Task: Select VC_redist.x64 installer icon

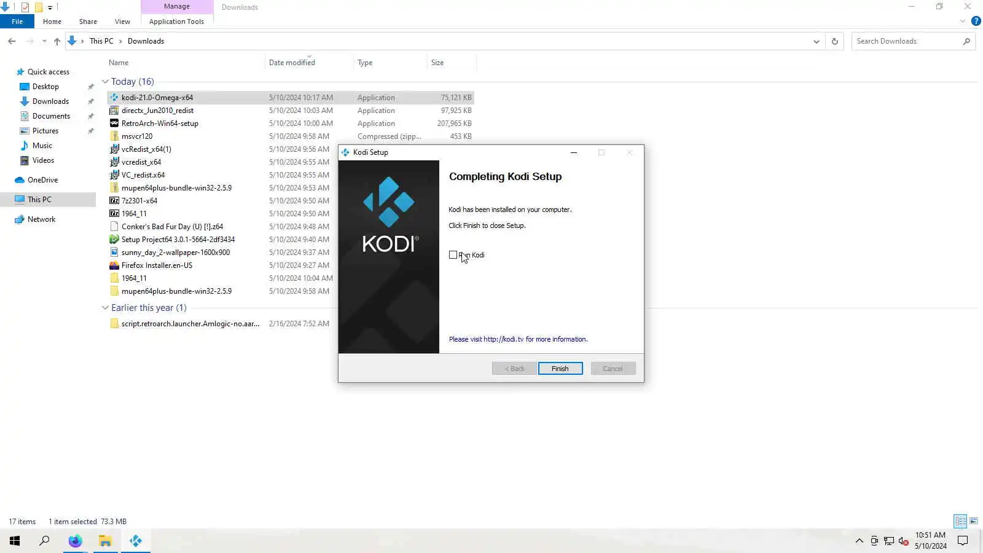Action: pyautogui.click(x=114, y=175)
